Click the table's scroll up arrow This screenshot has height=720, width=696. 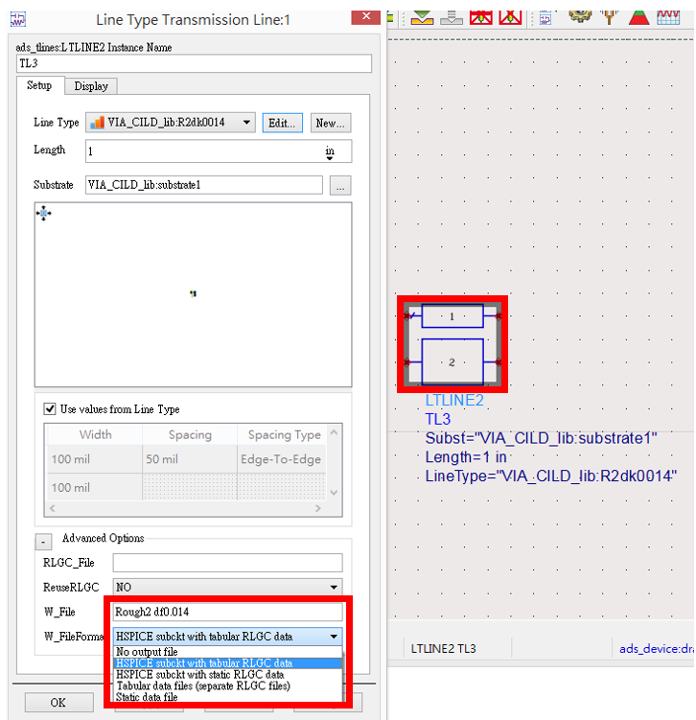(334, 432)
